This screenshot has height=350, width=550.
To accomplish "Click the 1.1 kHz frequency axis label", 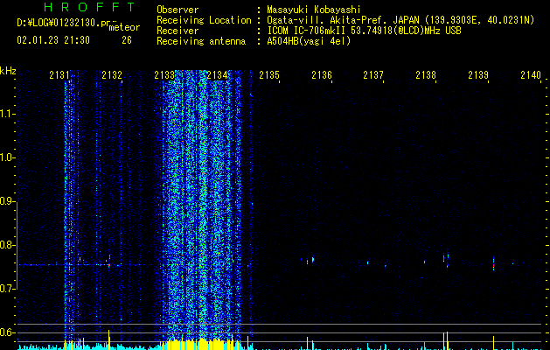I will click(x=7, y=115).
